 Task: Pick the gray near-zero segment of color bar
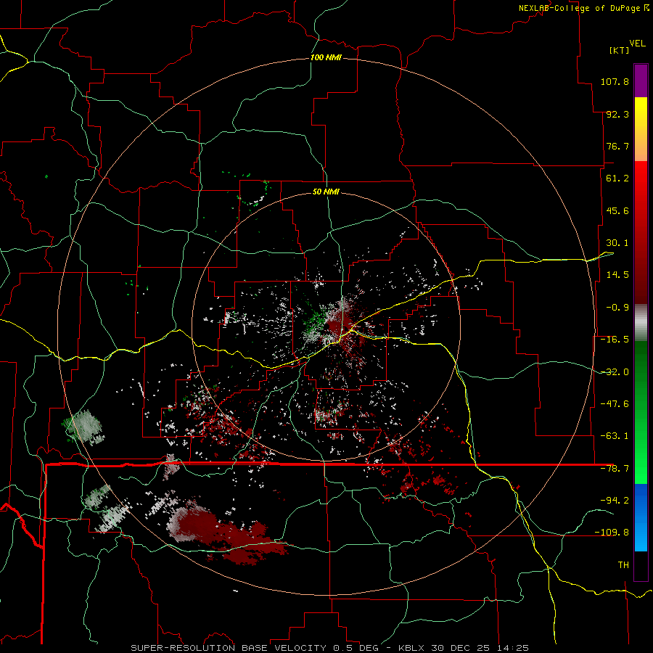[x=641, y=323]
